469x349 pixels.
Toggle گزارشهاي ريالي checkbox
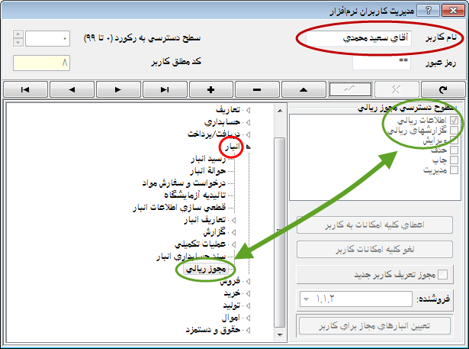454,130
